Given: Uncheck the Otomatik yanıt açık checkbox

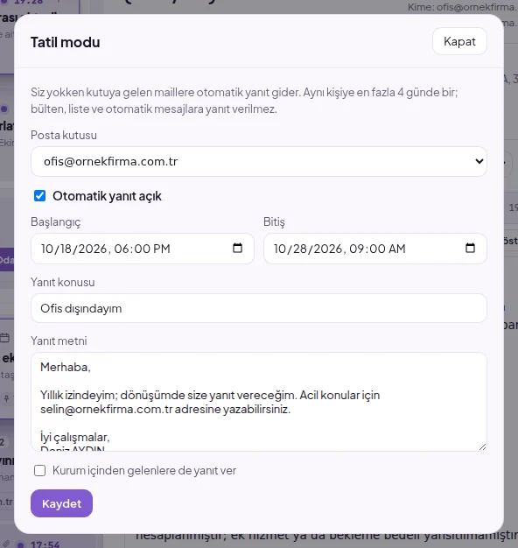Looking at the screenshot, I should click(x=40, y=196).
